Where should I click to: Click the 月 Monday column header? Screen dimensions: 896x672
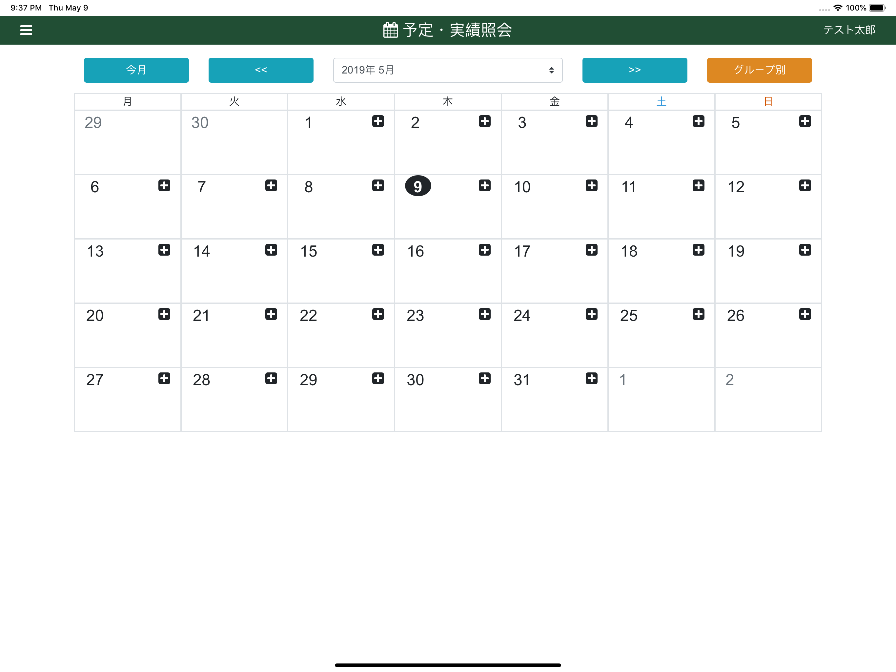(128, 101)
